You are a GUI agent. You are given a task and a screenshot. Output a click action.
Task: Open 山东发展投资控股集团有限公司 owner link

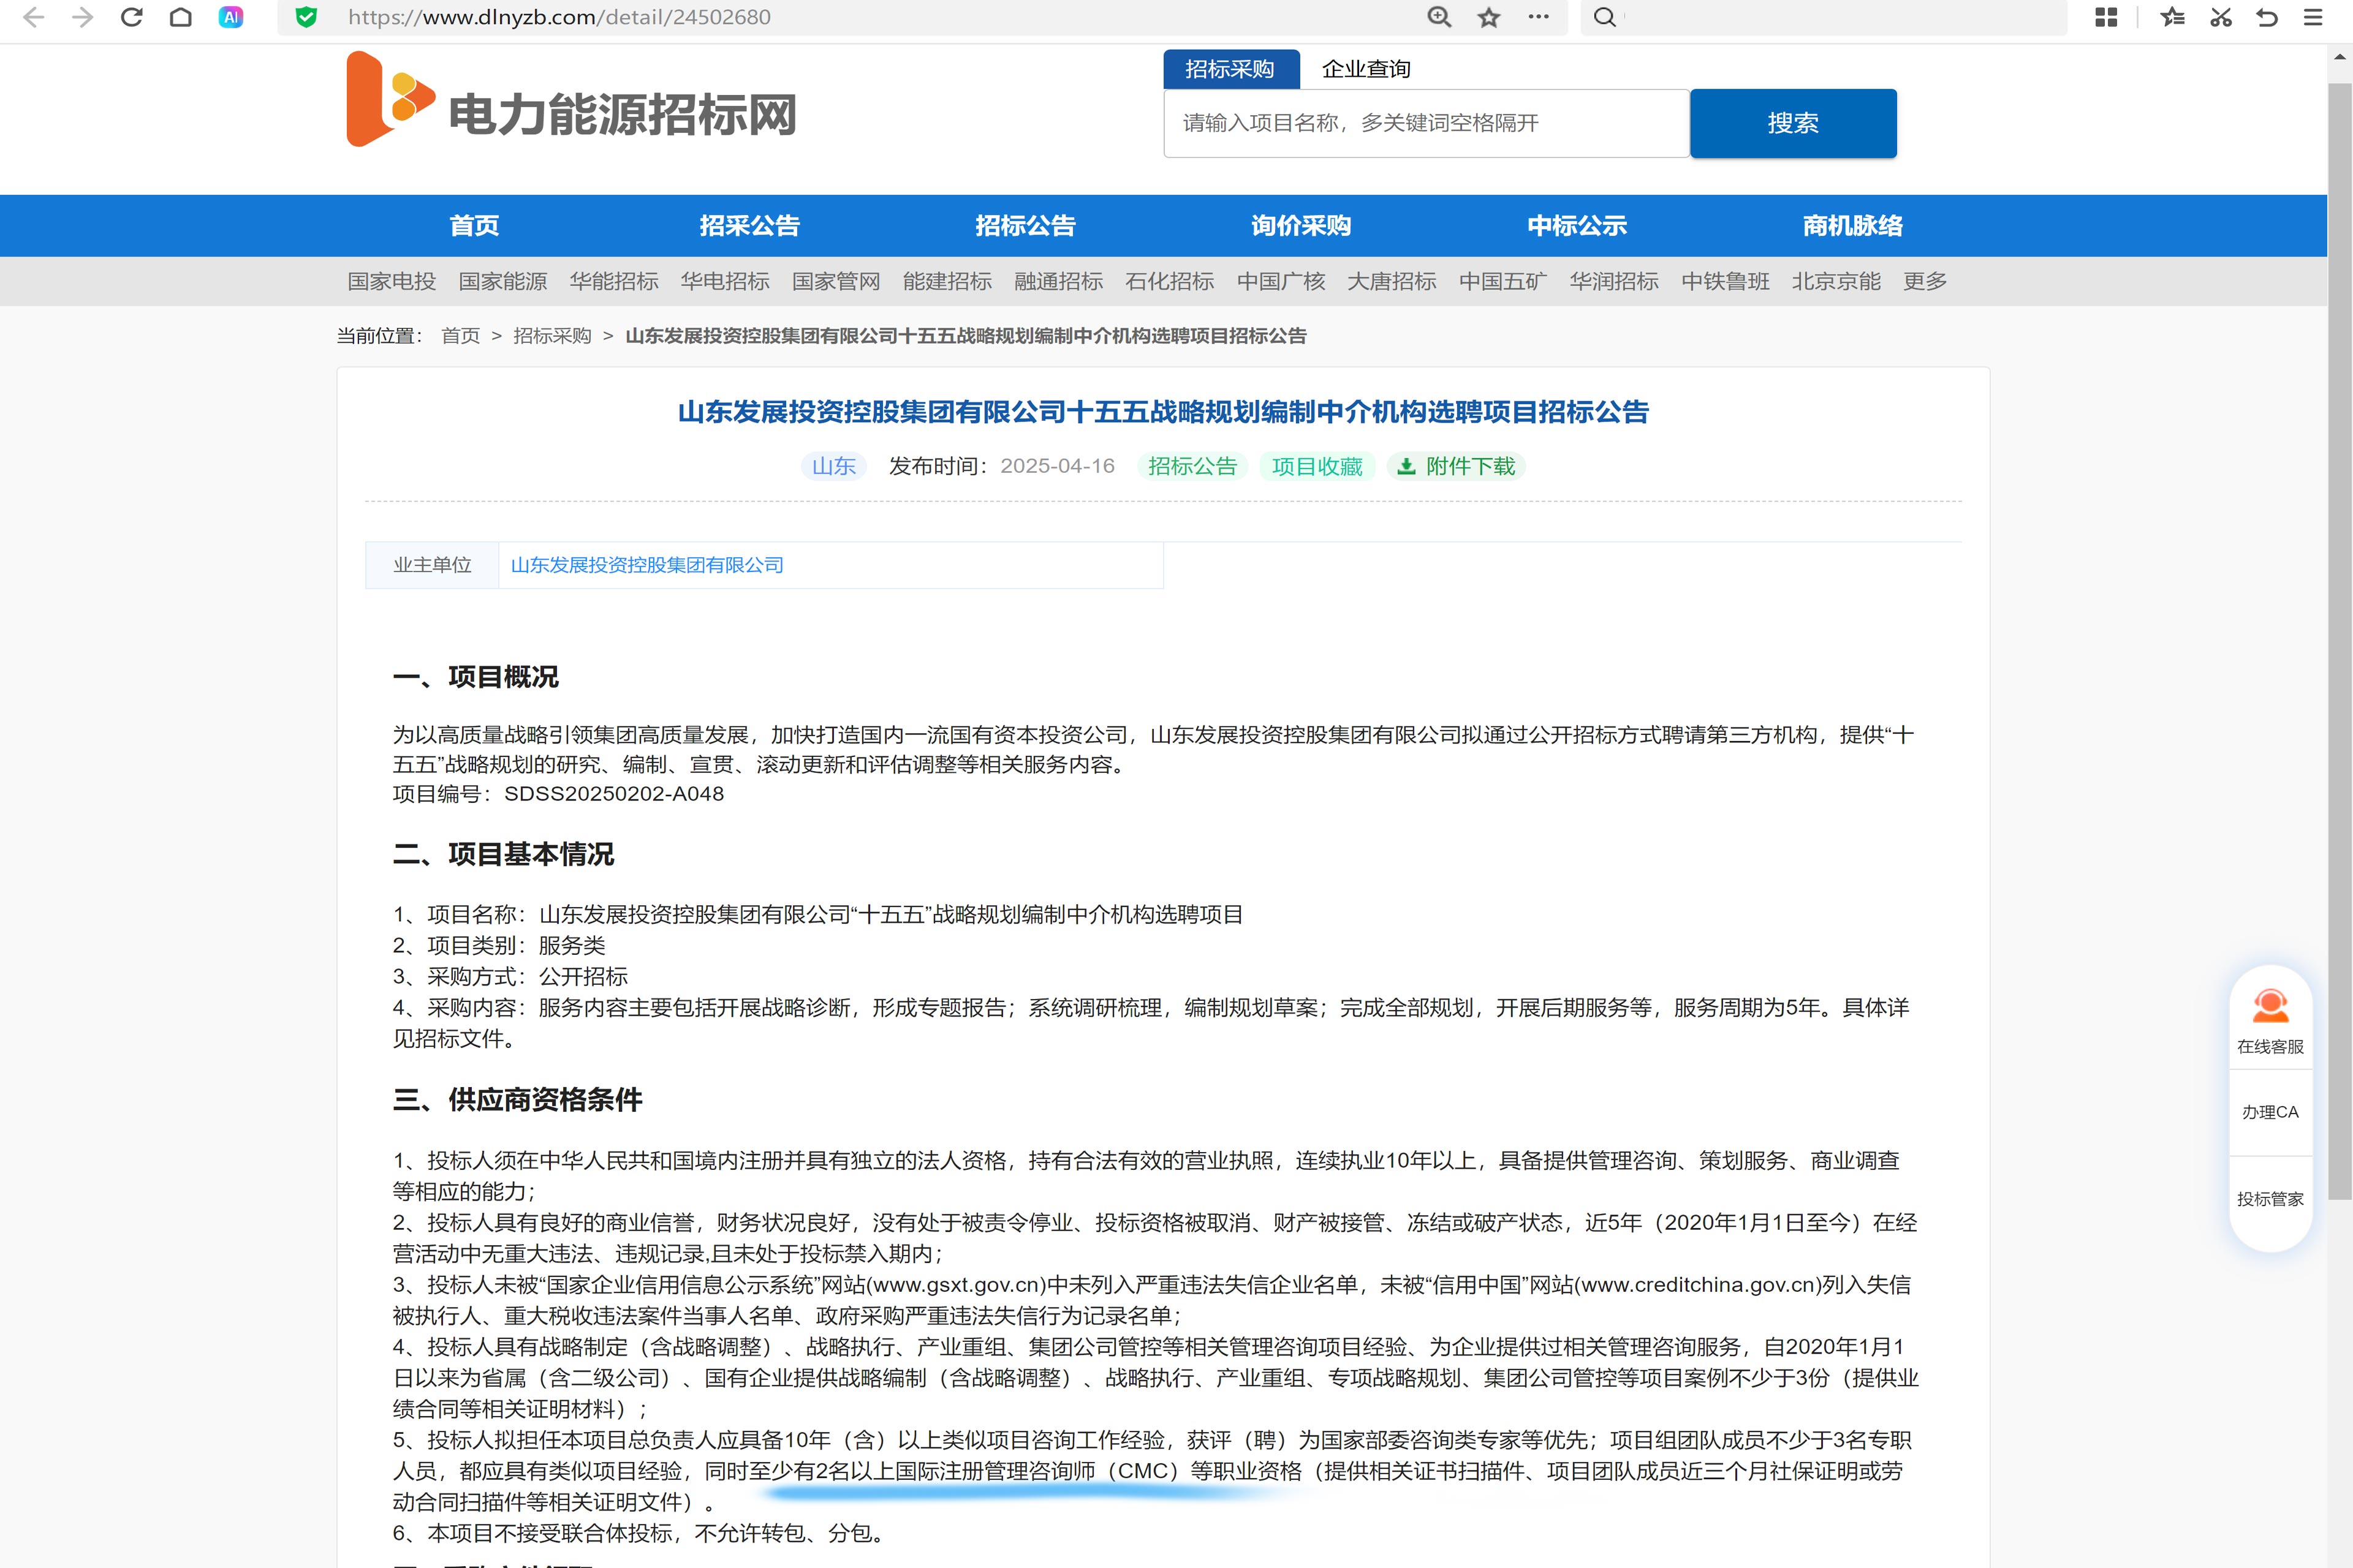tap(646, 565)
